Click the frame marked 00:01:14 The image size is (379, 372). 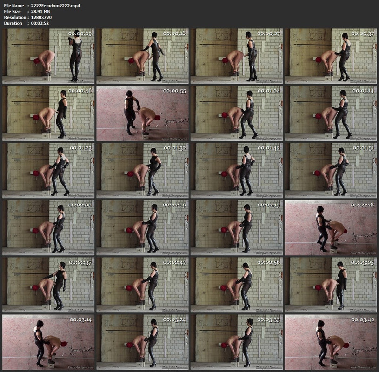[x=331, y=113]
